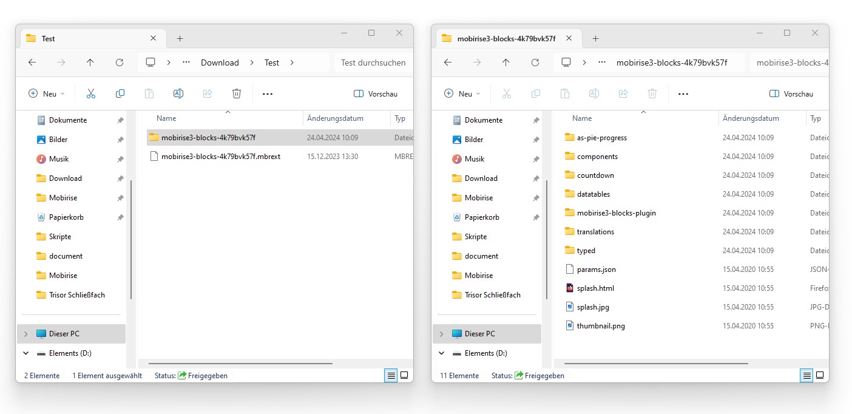
Task: Navigate back in the mobirise3-blocks window
Action: (x=448, y=63)
